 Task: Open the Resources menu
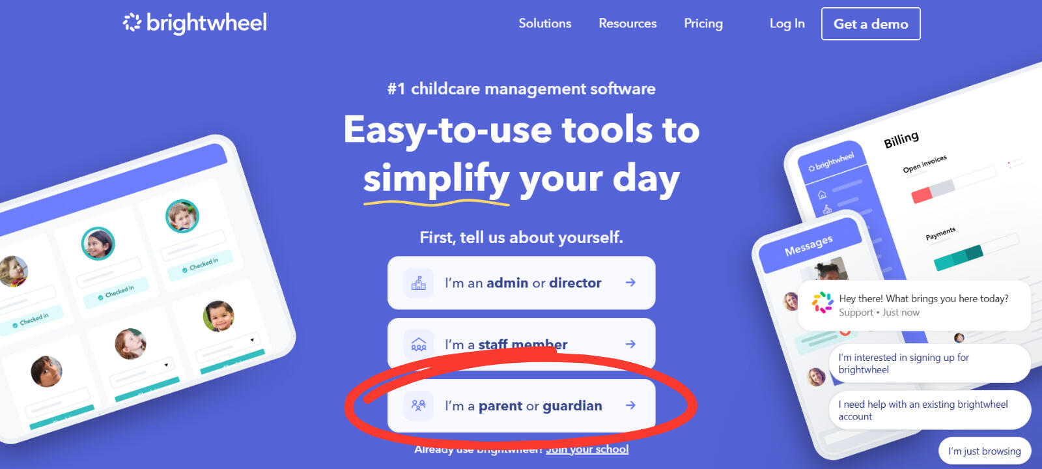coord(627,23)
